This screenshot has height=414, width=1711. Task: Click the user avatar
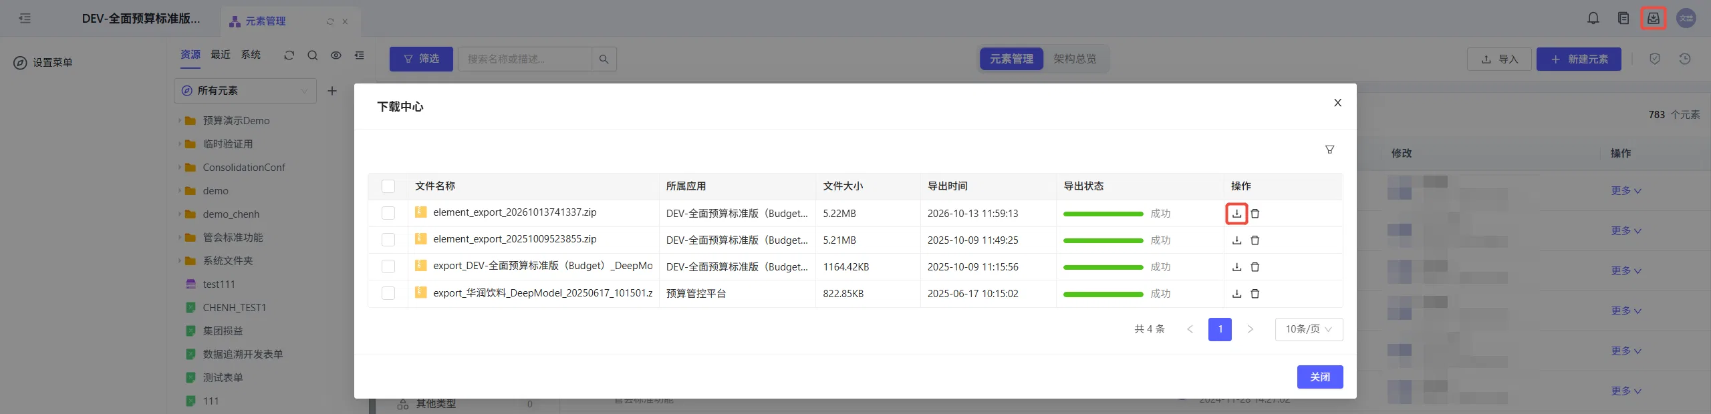(1686, 18)
